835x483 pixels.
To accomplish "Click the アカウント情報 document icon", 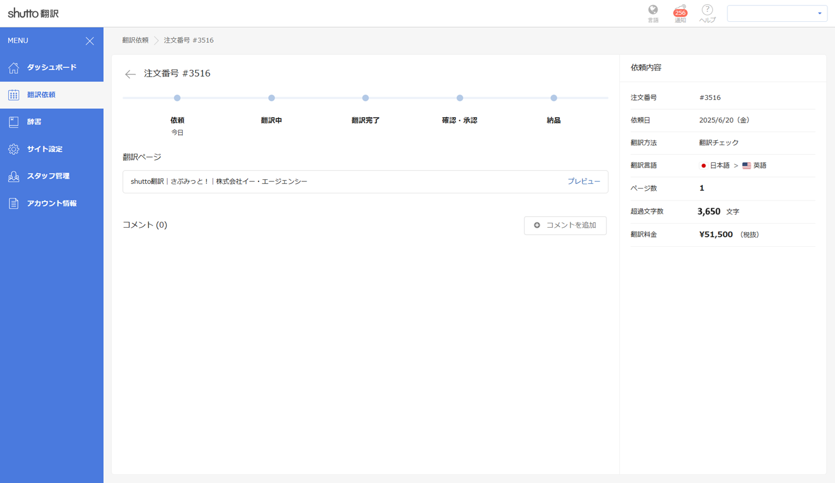I will tap(14, 203).
